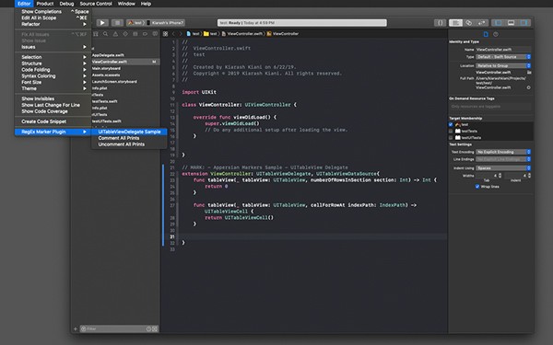Open the related items grid icon
The width and height of the screenshot is (553, 345).
tap(165, 34)
